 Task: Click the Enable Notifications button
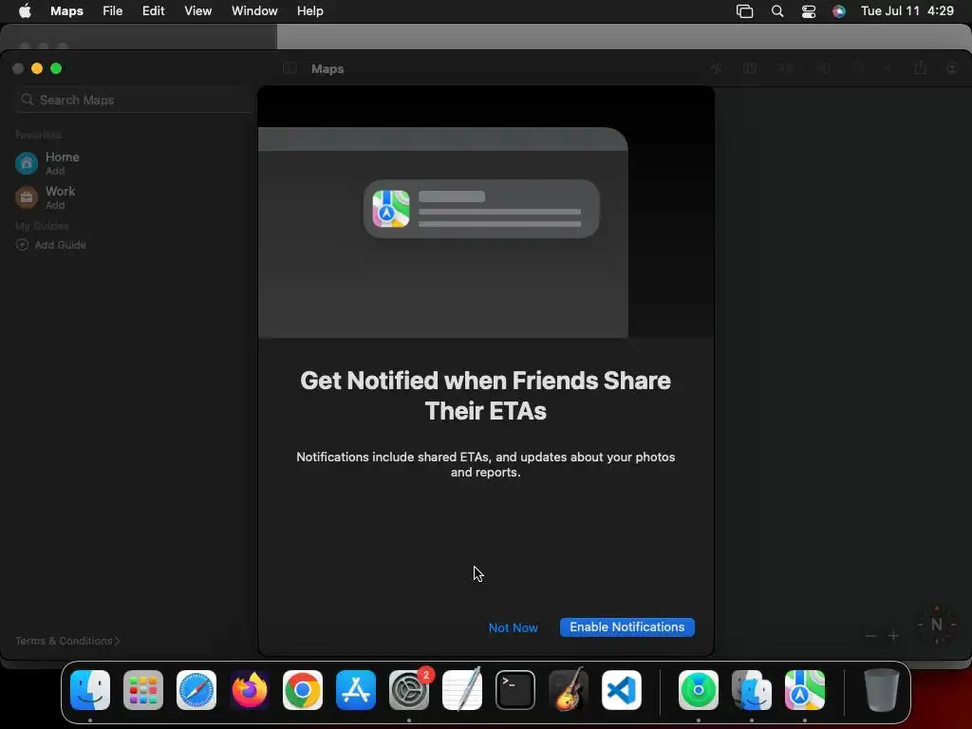(x=626, y=627)
